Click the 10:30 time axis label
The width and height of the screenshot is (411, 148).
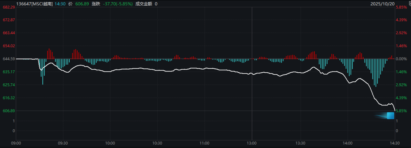157,143
